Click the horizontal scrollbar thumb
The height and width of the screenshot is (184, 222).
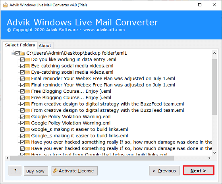[x=92, y=158]
